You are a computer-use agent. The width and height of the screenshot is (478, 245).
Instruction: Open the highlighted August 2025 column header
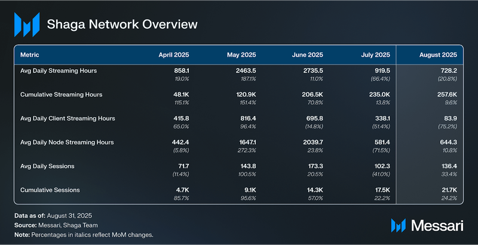tap(437, 54)
